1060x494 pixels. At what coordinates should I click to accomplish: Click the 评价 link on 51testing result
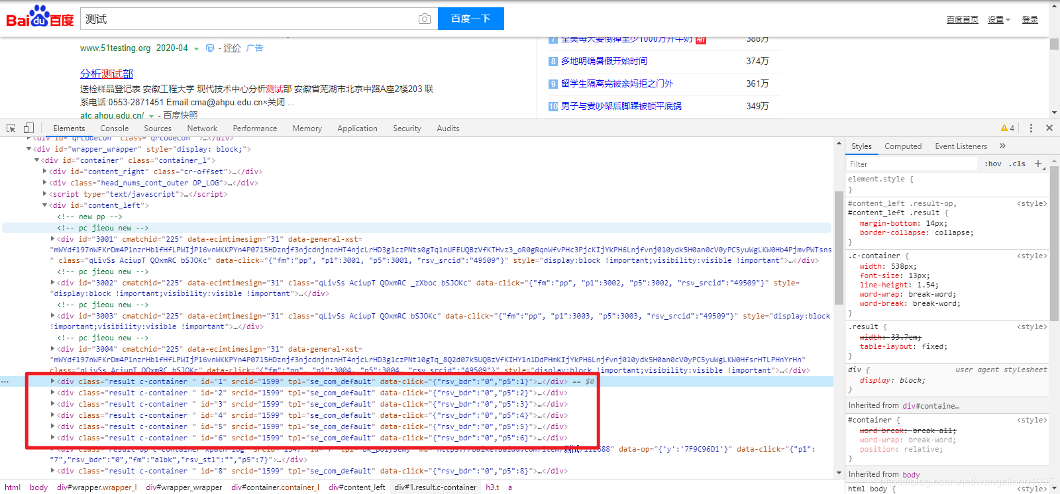232,48
